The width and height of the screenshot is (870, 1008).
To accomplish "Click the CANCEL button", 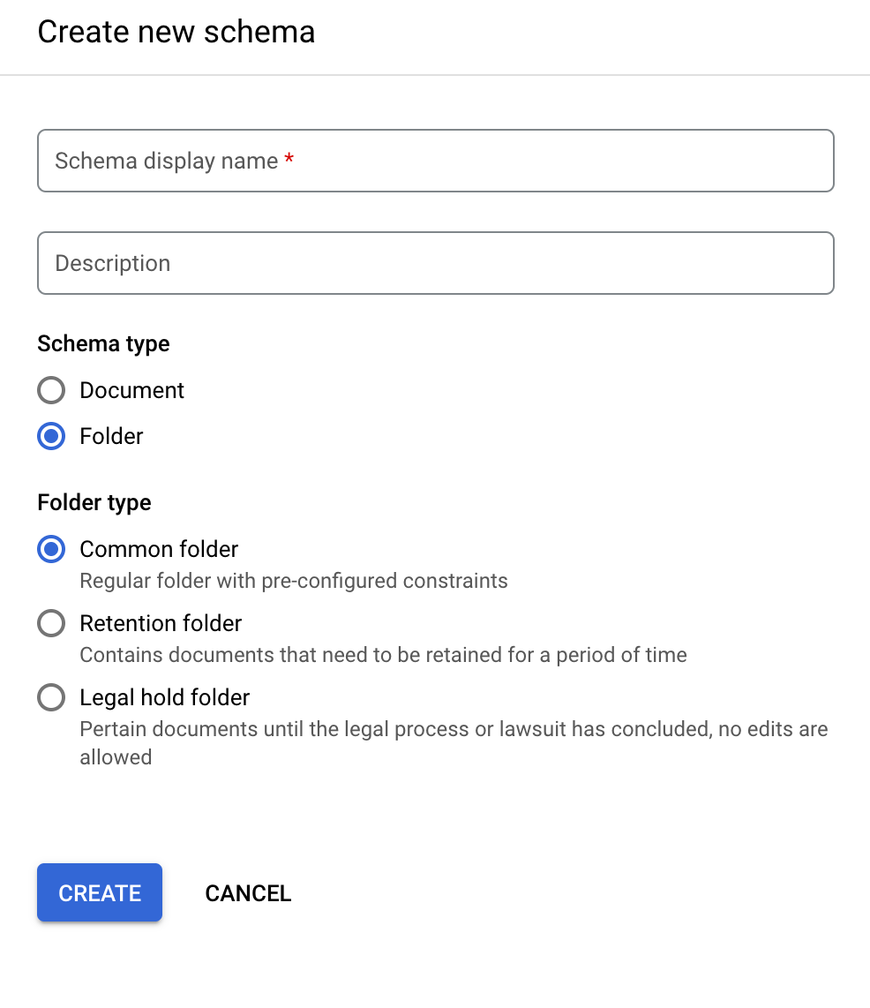I will tap(248, 893).
